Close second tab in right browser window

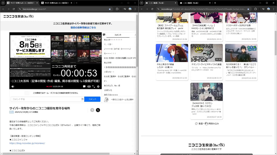pyautogui.click(x=210, y=3)
